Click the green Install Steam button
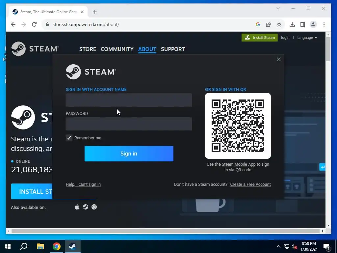The image size is (337, 253). point(260,38)
